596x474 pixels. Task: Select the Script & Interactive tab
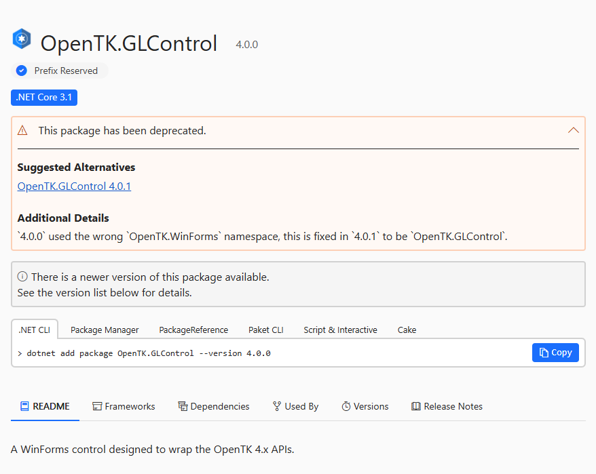(x=340, y=330)
